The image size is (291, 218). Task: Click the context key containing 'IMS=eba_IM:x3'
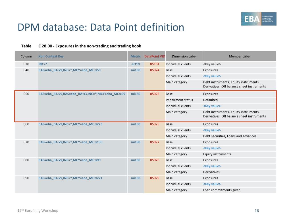tap(82, 94)
